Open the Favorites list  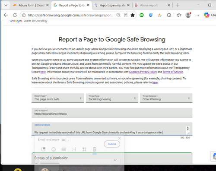[179, 15]
